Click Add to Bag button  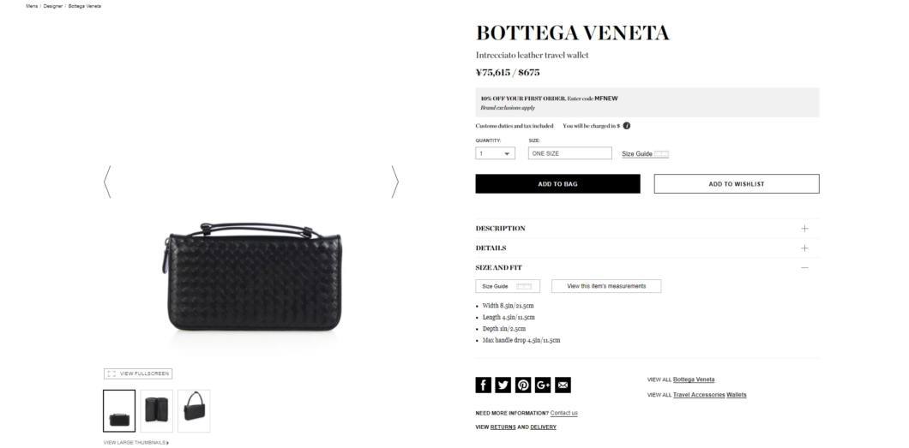(557, 184)
